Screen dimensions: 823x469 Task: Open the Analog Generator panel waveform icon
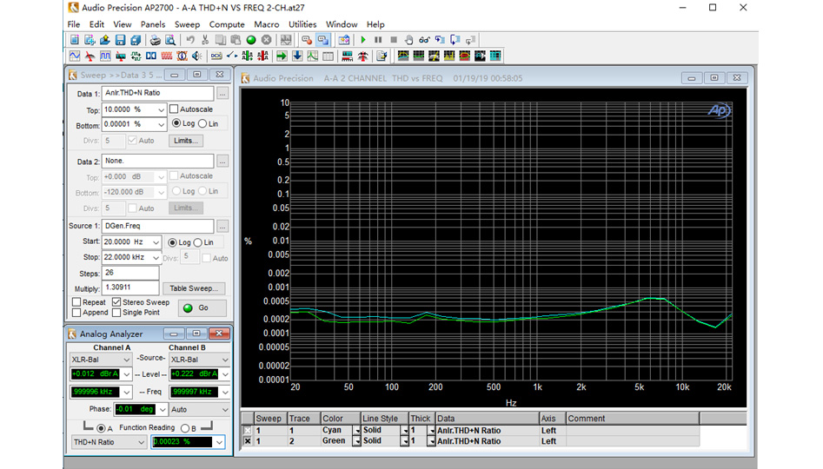[75, 56]
